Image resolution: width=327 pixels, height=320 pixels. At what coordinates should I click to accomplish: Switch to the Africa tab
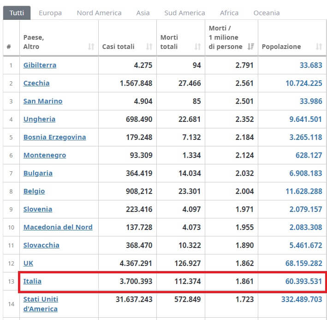229,13
